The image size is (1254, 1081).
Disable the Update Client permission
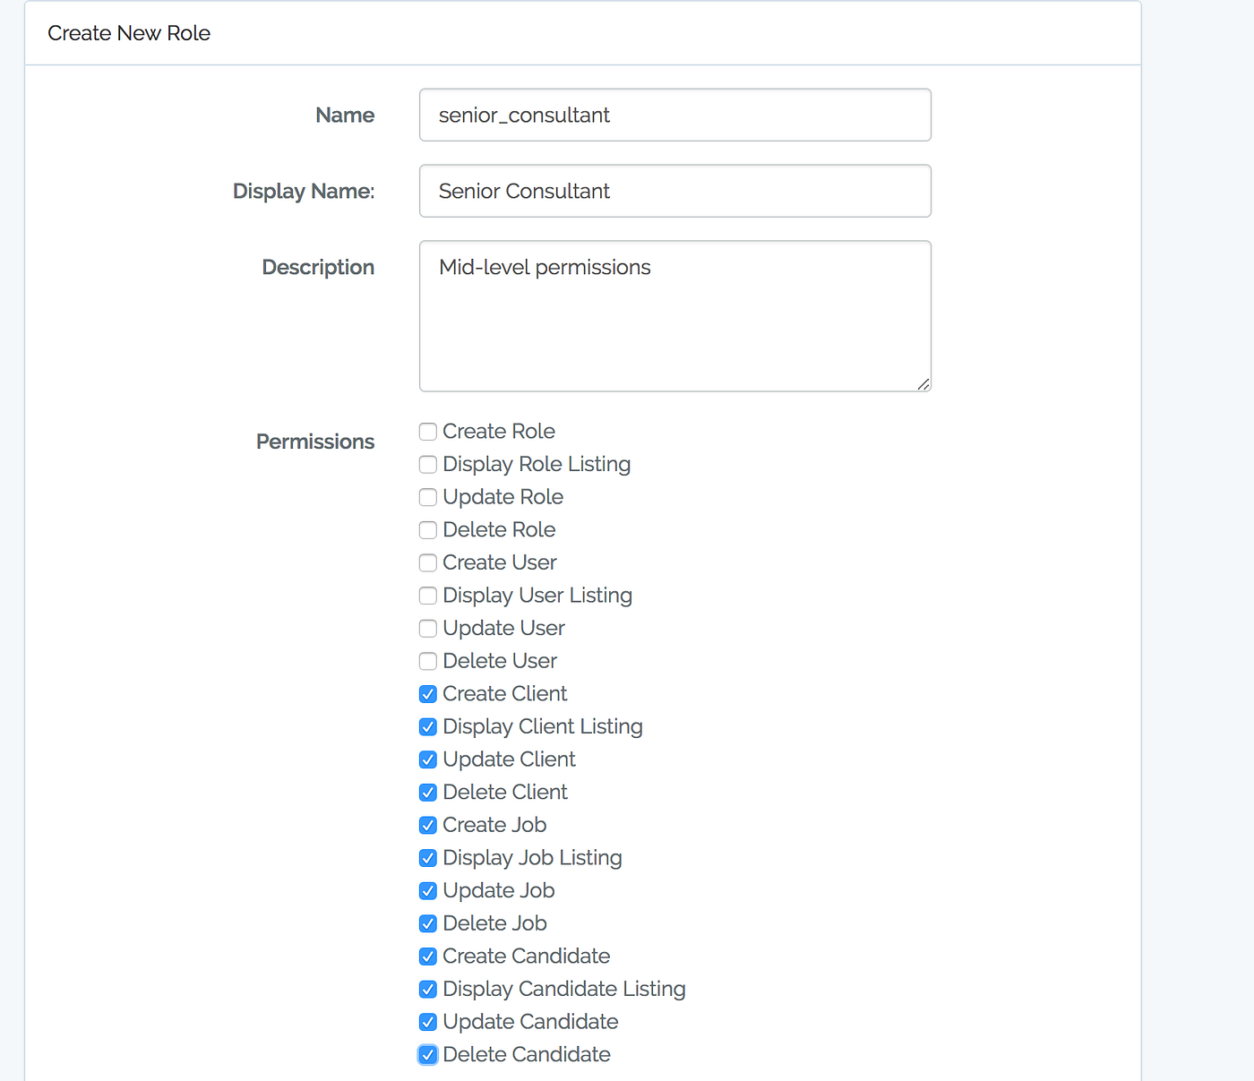pos(427,759)
